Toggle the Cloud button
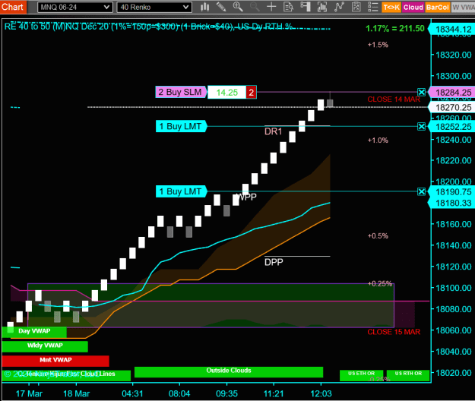This screenshot has width=475, height=401. [x=413, y=8]
